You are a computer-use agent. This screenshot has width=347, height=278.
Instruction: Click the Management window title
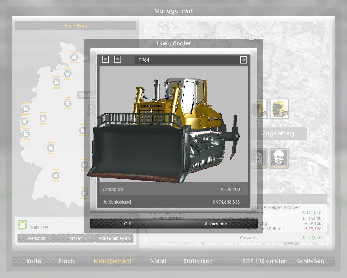[x=173, y=11]
